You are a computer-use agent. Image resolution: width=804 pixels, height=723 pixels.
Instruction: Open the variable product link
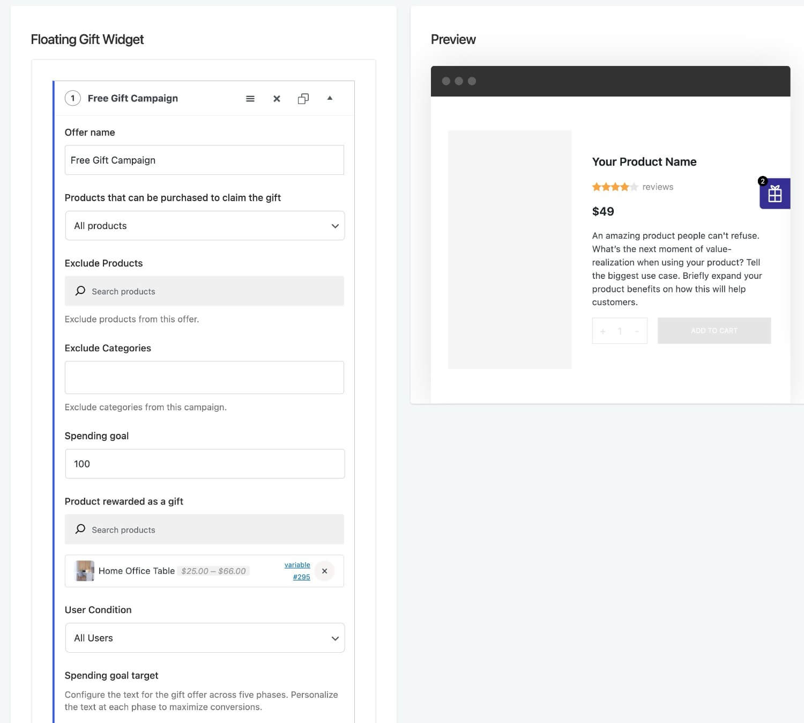[297, 565]
